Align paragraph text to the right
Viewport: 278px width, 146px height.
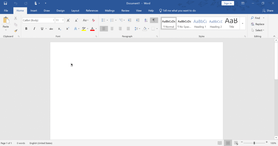click(x=120, y=29)
